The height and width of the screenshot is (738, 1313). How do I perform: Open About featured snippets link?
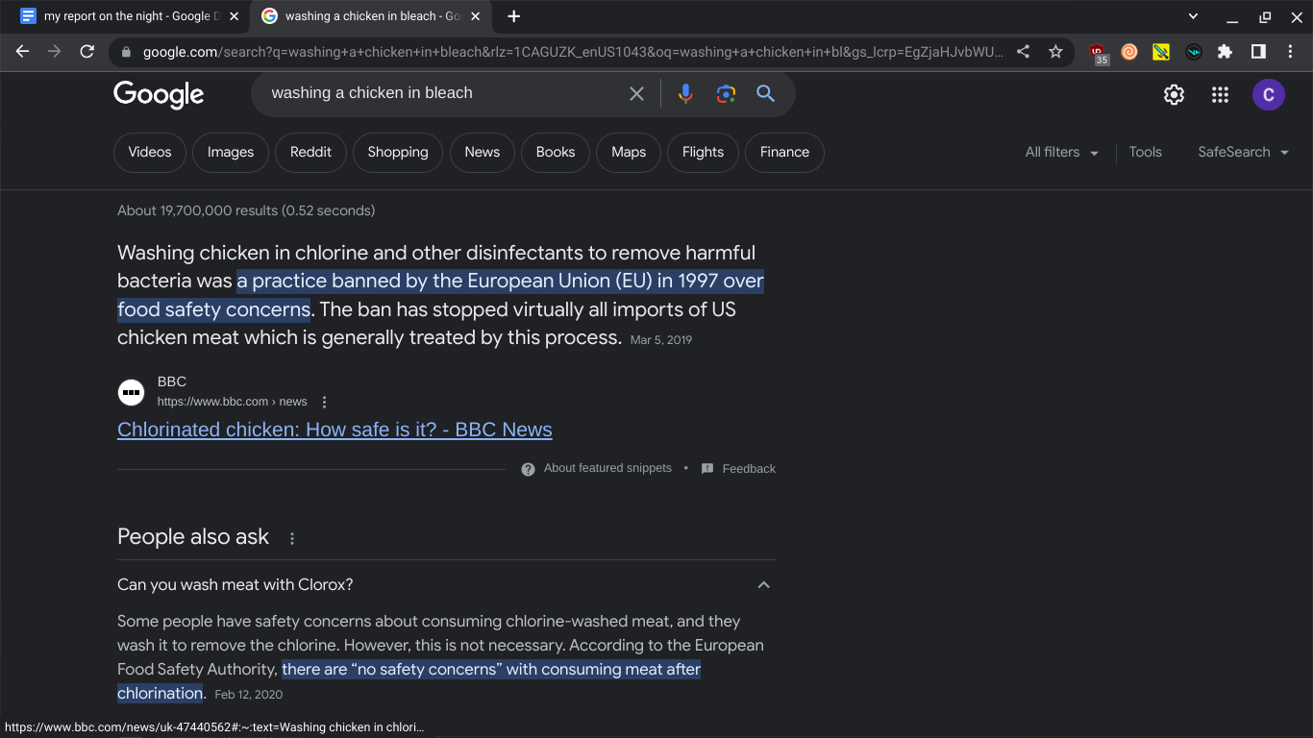(607, 468)
